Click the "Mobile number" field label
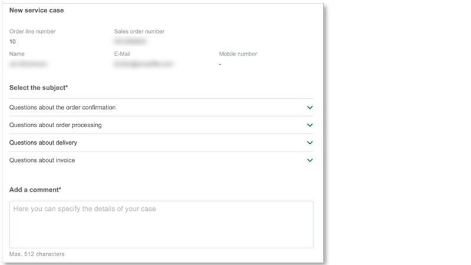This screenshot has width=471, height=265. coord(238,54)
